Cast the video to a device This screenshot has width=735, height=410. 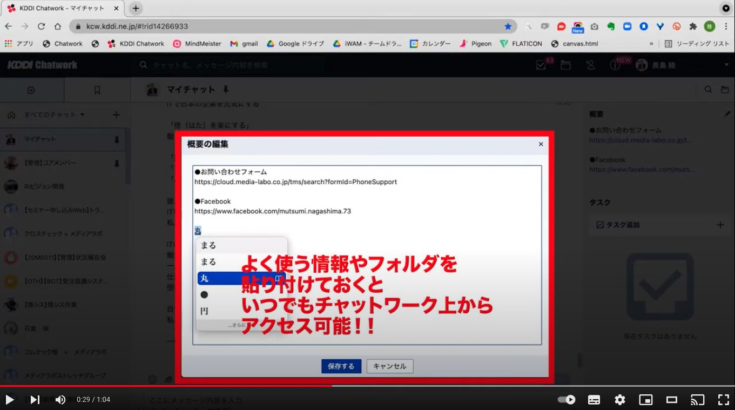[698, 400]
